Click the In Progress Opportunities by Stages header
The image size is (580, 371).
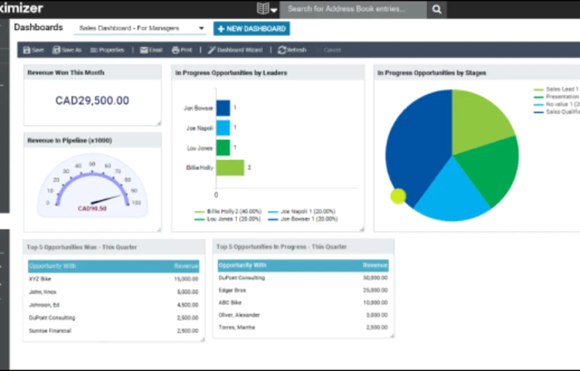coord(477,73)
